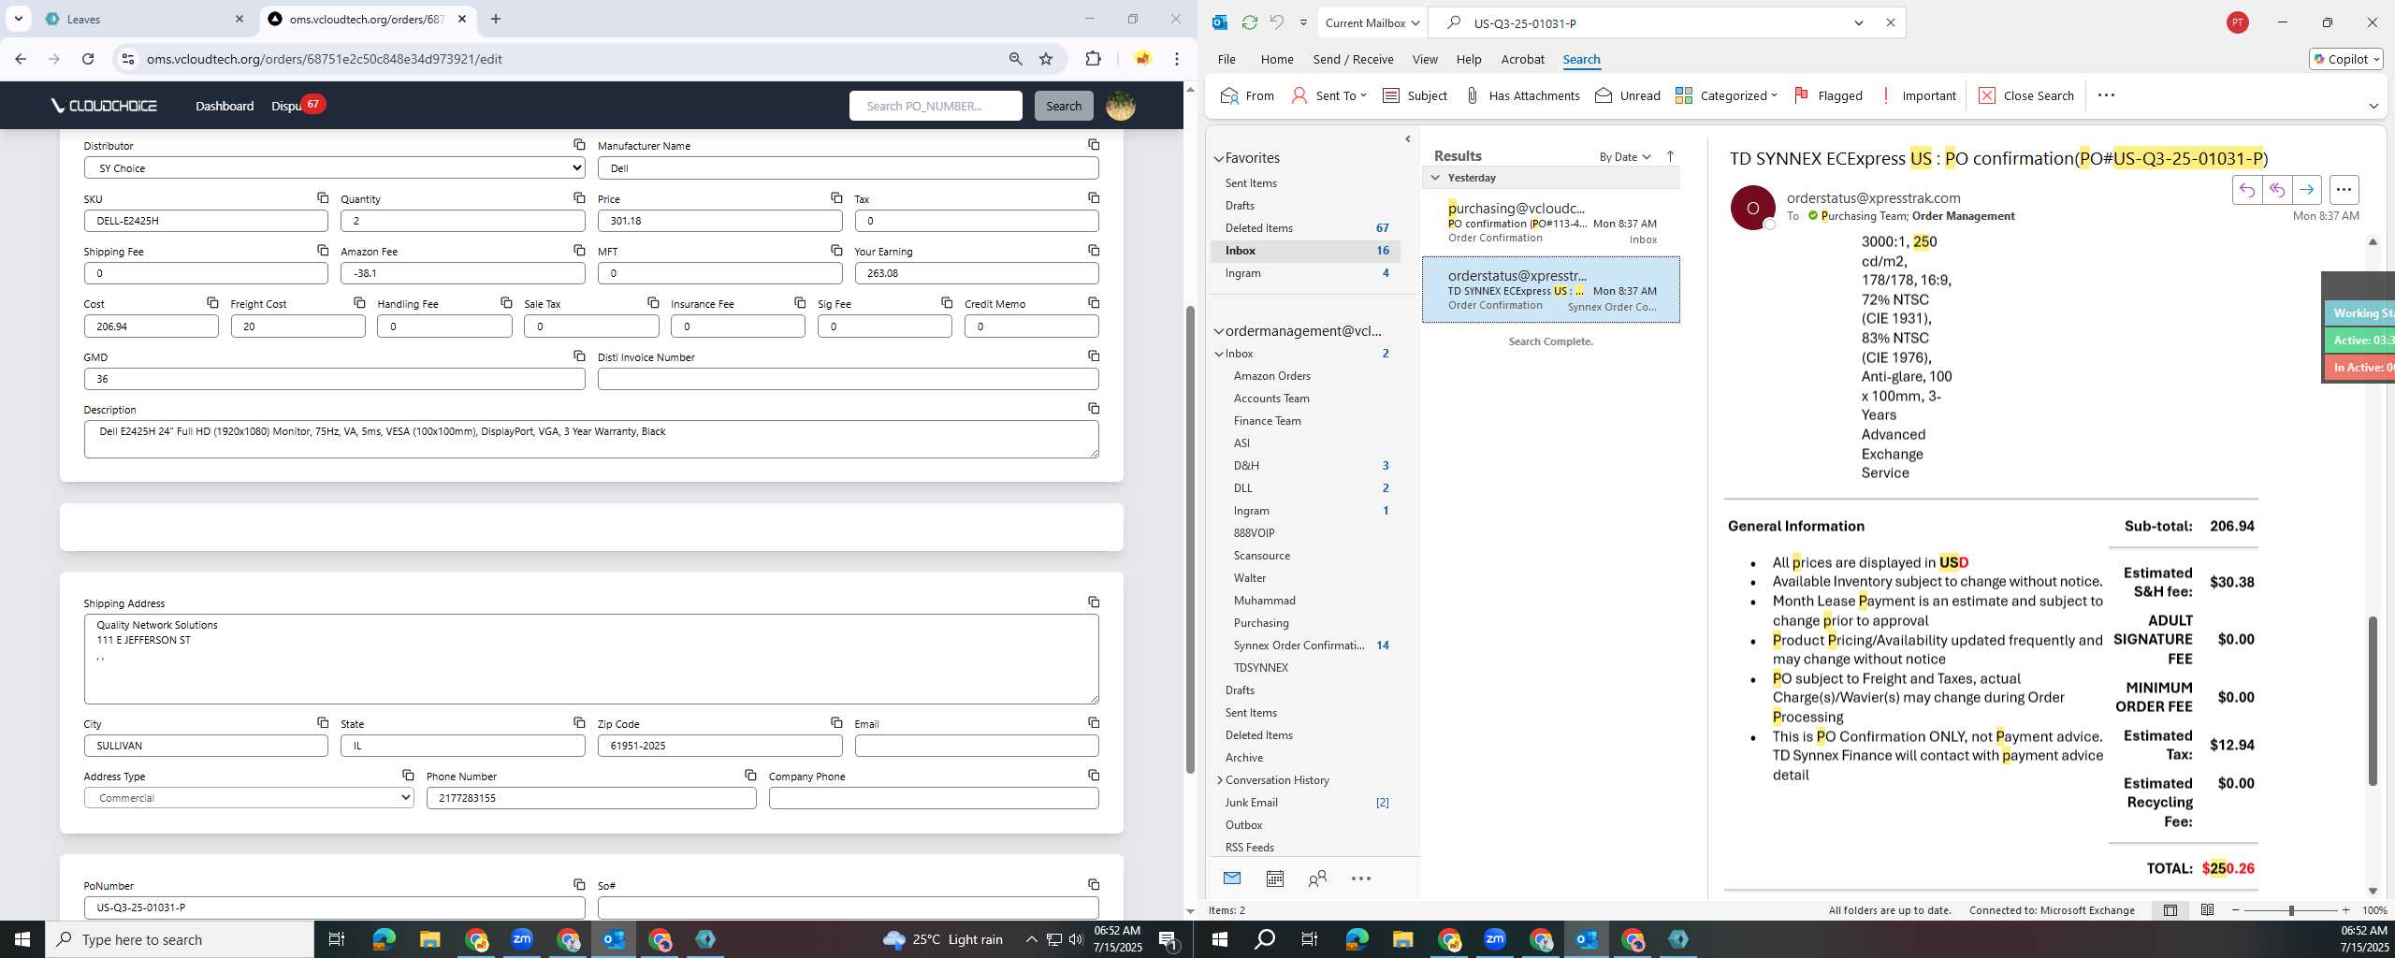Open Current Mailbox scope dropdown
Viewport: 2395px width, 958px height.
[1372, 23]
